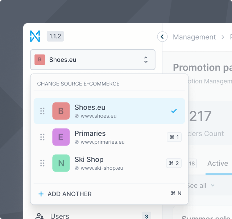Click the red B avatar in selector field
This screenshot has width=232, height=219.
40,60
